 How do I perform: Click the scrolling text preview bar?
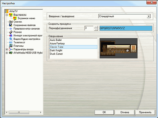coord(126,28)
